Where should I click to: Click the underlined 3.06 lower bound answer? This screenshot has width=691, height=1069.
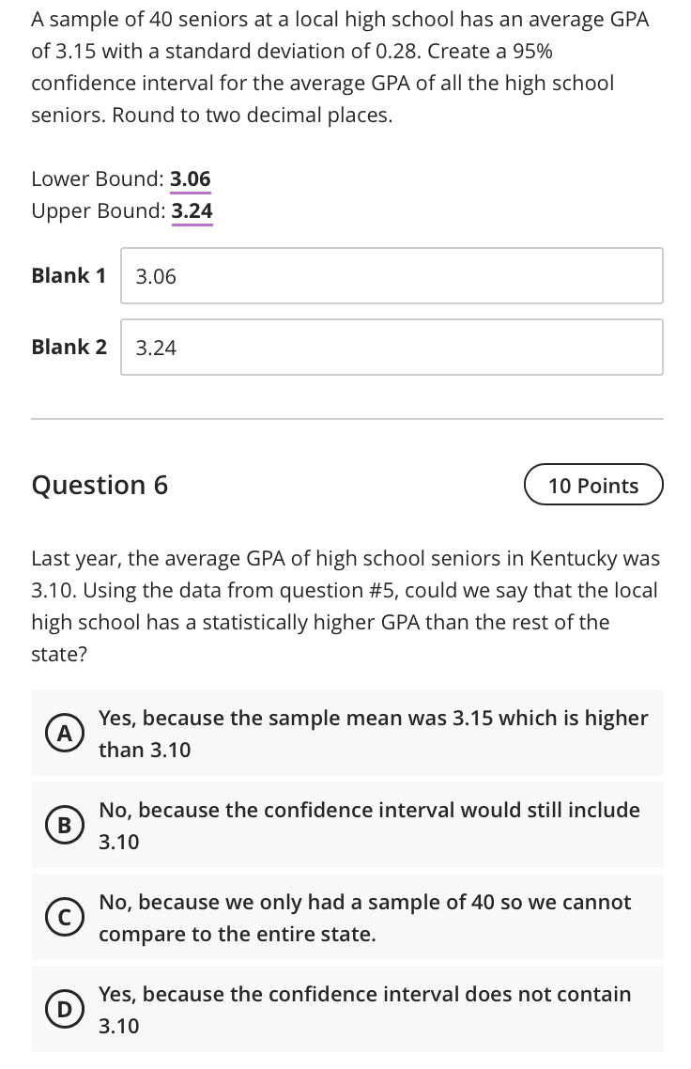coord(191,178)
